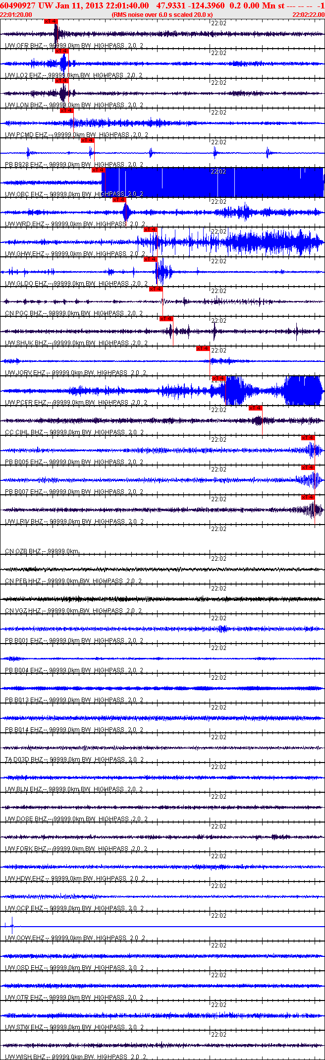The width and height of the screenshot is (325, 1060).
Task: Click the red pick marker on UW.LO2 trace
Action: pos(62,51)
